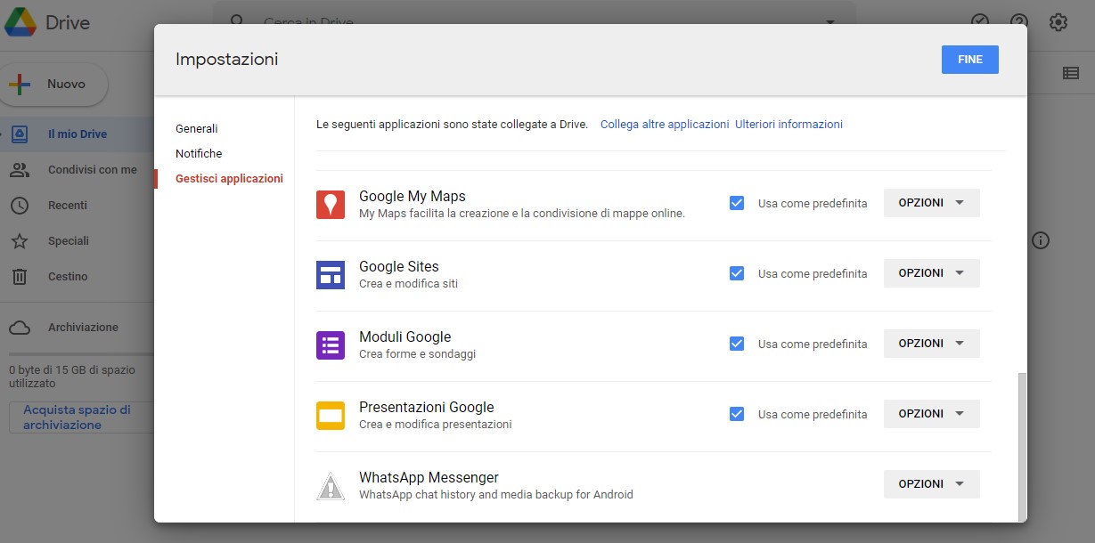Open Recenti section

click(x=77, y=206)
